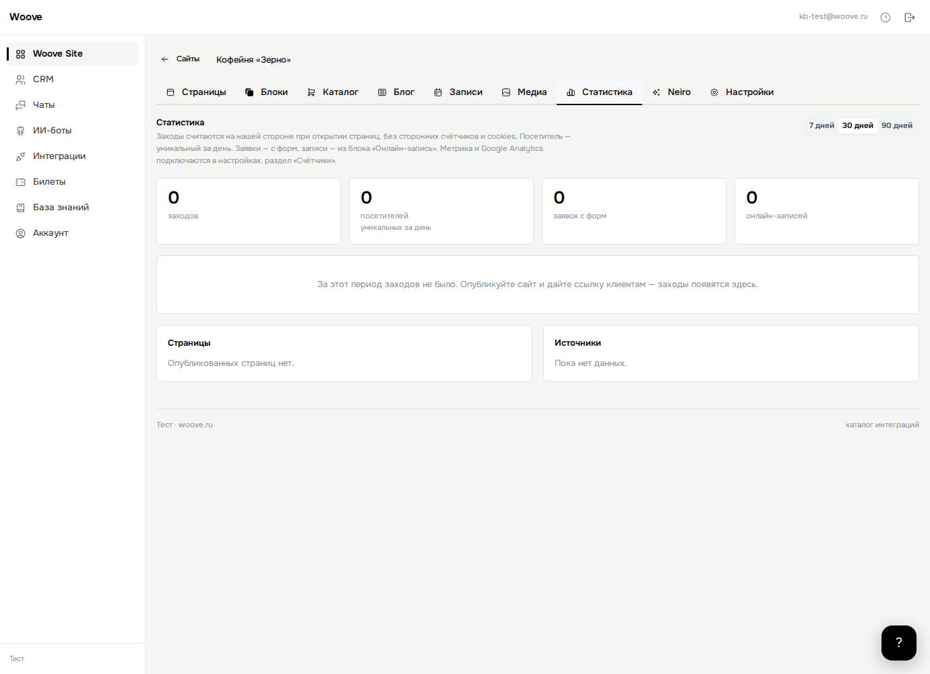This screenshot has width=930, height=674.
Task: Go back to Сайты list
Action: (x=181, y=59)
